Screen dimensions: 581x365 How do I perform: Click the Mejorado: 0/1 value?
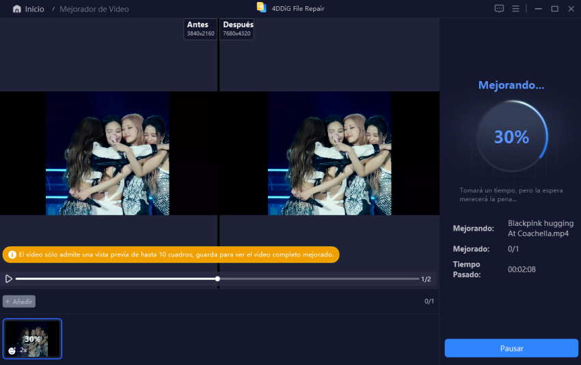pos(513,249)
